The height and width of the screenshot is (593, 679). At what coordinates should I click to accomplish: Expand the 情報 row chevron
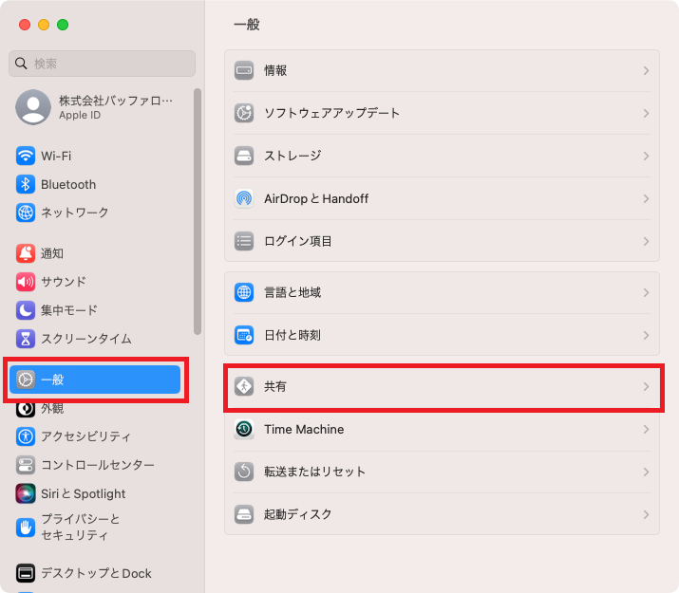tap(646, 71)
